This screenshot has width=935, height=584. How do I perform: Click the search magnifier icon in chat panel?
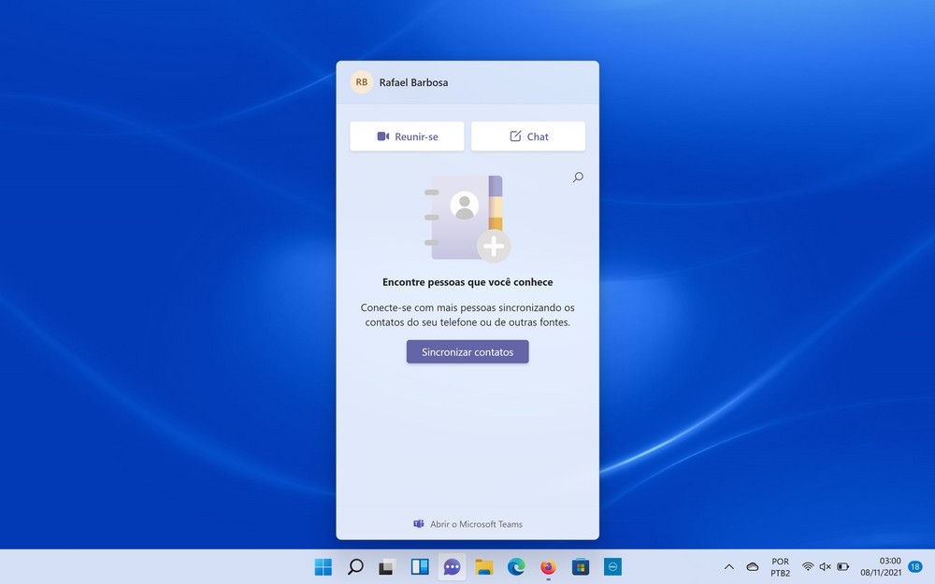coord(578,178)
